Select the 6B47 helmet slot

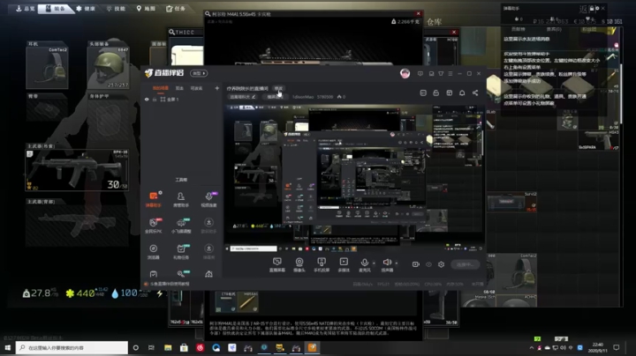coord(108,67)
